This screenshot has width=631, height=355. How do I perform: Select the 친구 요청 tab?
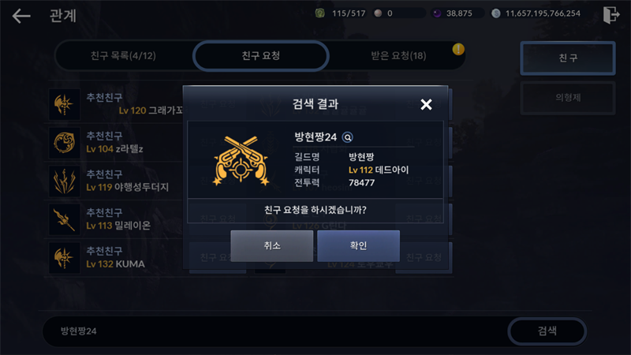261,55
